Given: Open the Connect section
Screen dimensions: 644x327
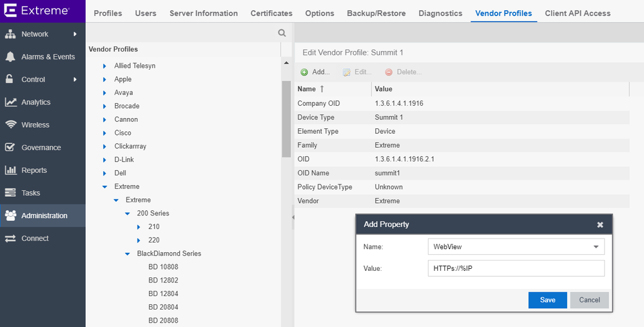Looking at the screenshot, I should 35,238.
